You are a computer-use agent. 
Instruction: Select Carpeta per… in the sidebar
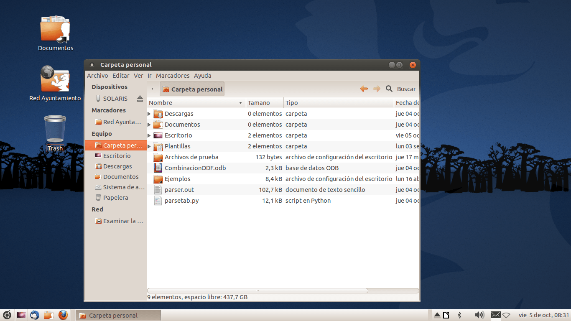116,145
